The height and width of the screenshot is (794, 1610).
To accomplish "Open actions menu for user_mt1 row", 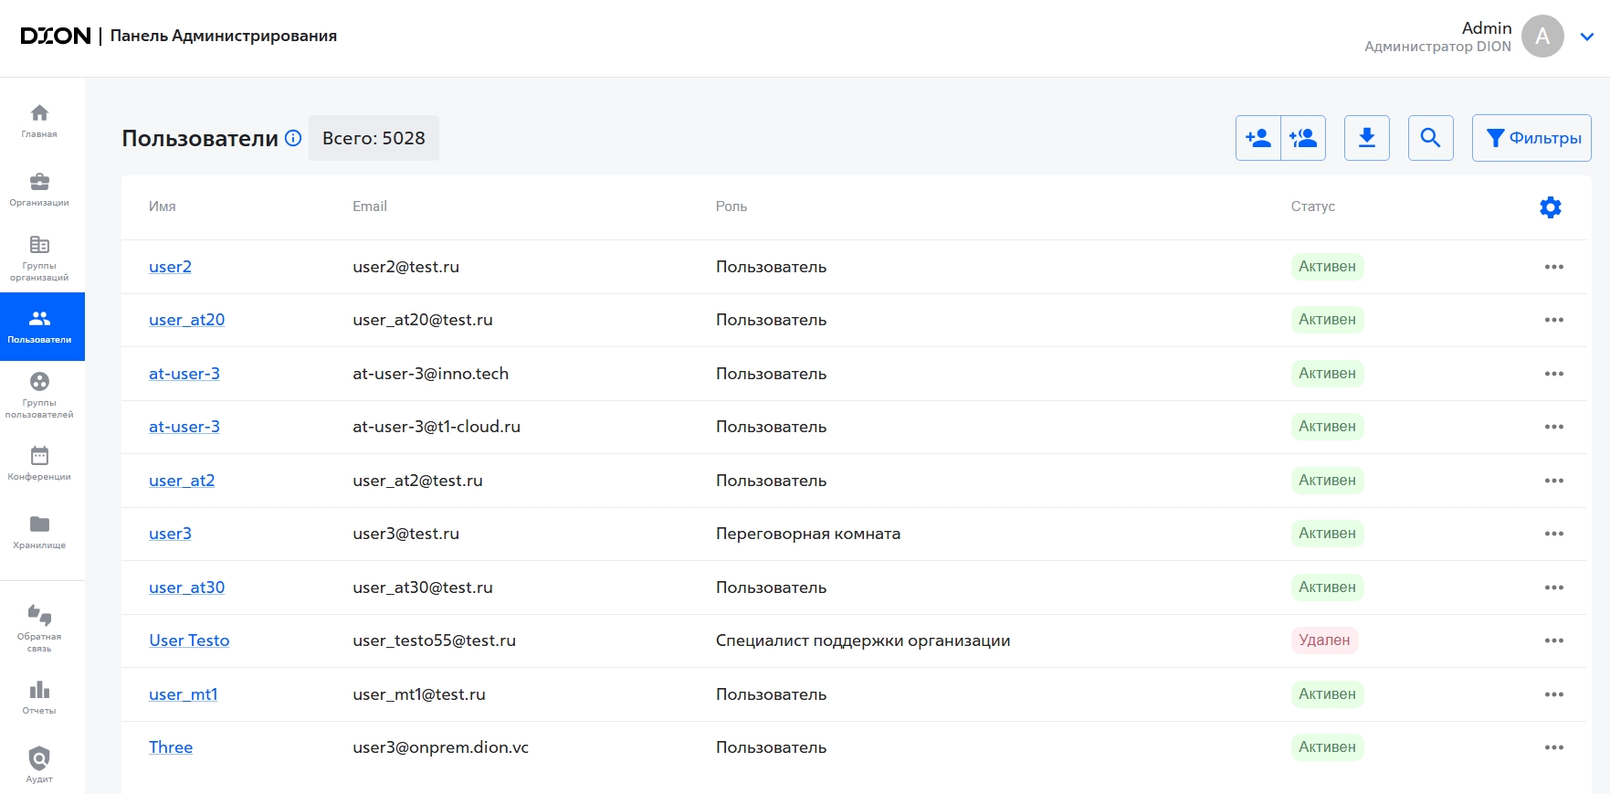I will [1554, 694].
